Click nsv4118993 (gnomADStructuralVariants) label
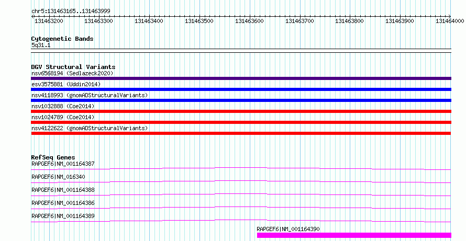Image resolution: width=466 pixels, height=241 pixels. pyautogui.click(x=90, y=95)
